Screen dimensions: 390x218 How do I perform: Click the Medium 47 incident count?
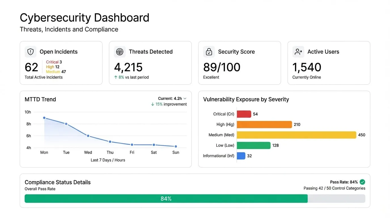[56, 72]
